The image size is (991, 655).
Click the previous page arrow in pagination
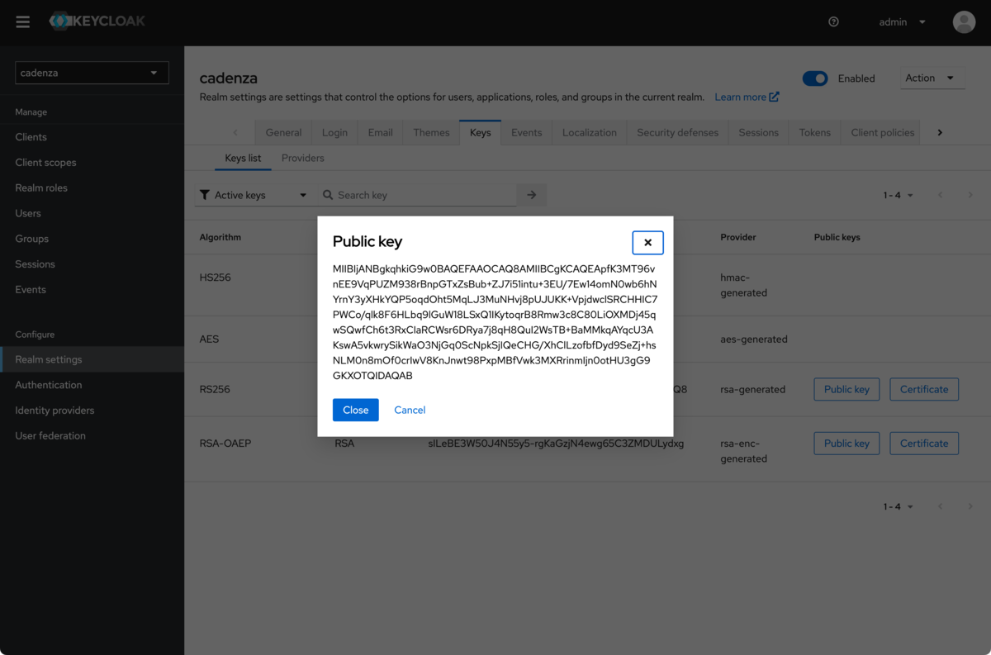pyautogui.click(x=941, y=194)
